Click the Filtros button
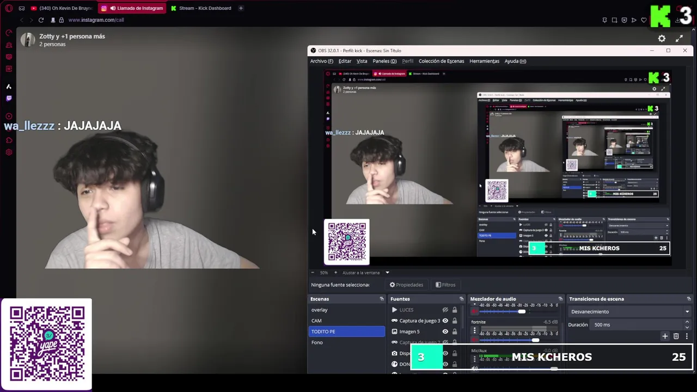 445,285
